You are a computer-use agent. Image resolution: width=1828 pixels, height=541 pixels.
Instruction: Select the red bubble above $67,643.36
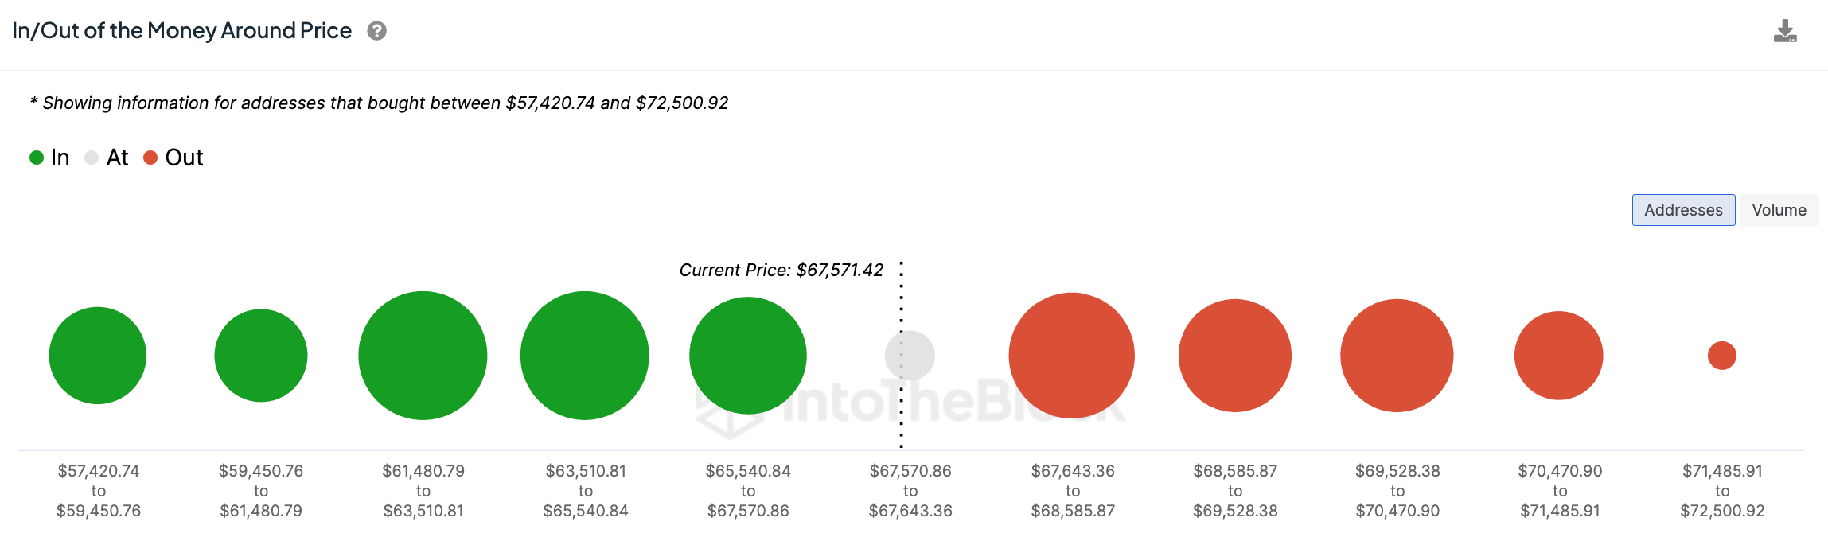[x=1072, y=356]
